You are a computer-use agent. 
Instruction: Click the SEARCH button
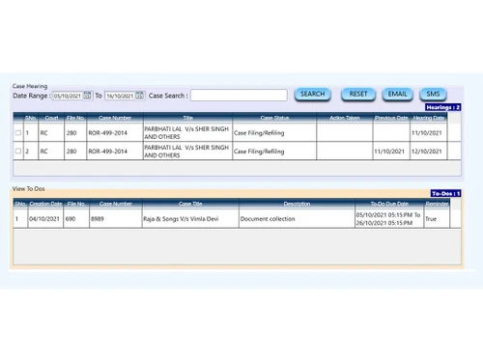pos(312,94)
